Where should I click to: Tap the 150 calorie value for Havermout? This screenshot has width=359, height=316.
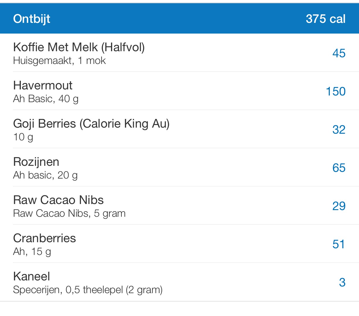click(x=336, y=91)
